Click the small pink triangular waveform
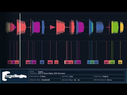The width and height of the screenshot is (127, 95). 52,27
